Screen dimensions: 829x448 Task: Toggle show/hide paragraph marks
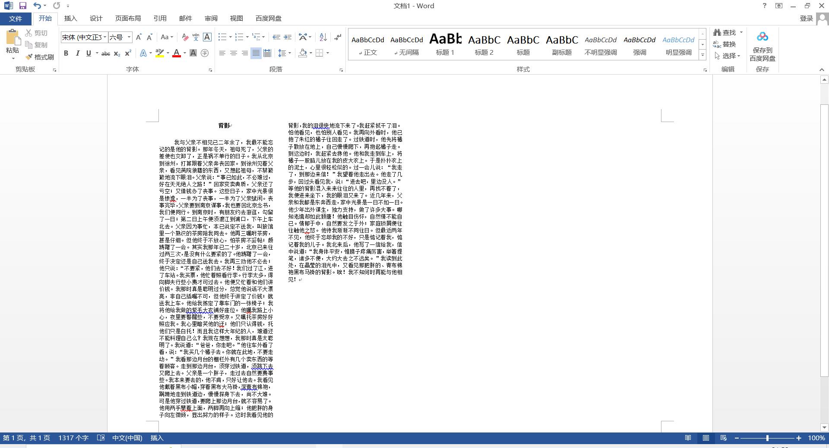click(x=338, y=37)
